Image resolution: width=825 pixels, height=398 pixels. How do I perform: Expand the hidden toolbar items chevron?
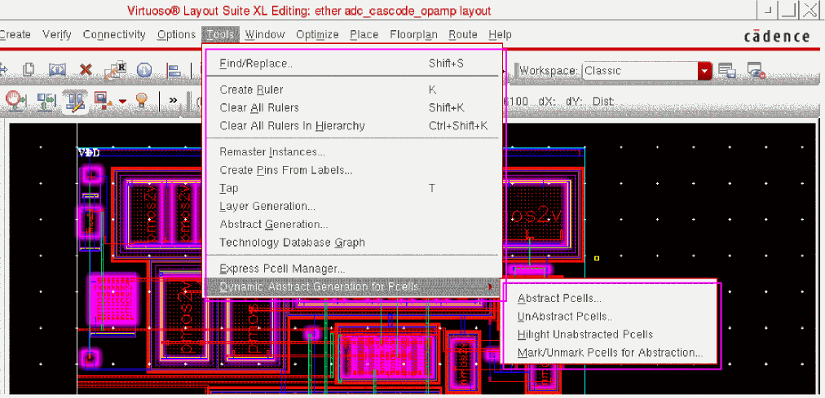coord(173,100)
